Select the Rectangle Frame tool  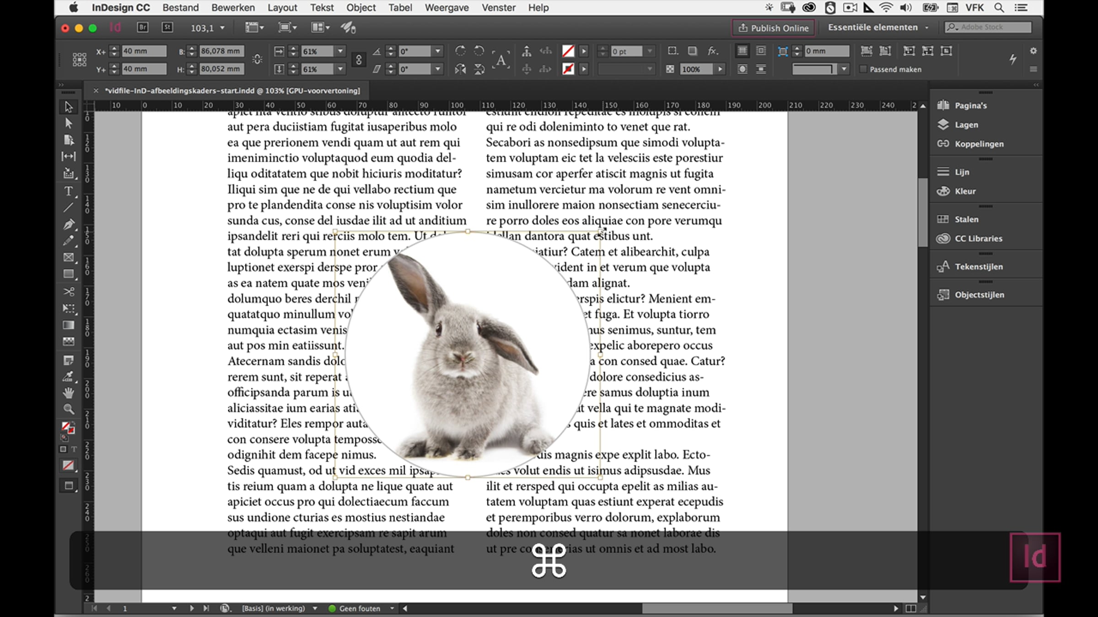pyautogui.click(x=68, y=257)
